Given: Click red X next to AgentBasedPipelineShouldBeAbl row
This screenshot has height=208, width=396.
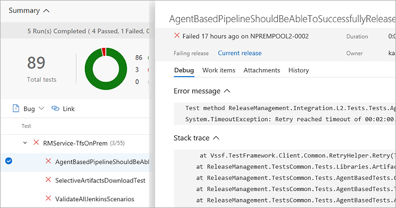Looking at the screenshot, I should click(48, 161).
